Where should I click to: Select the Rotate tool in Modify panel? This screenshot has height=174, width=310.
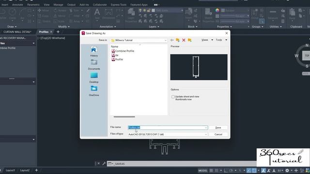pos(60,10)
